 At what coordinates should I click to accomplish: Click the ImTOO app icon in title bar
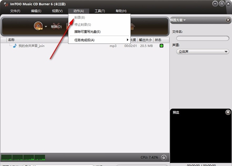[x=6, y=4]
